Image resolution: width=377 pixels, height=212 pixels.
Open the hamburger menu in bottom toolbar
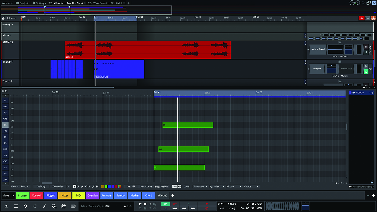pos(16,206)
